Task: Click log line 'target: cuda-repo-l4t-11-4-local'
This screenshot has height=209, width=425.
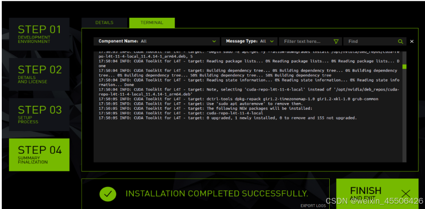Action: [181, 113]
